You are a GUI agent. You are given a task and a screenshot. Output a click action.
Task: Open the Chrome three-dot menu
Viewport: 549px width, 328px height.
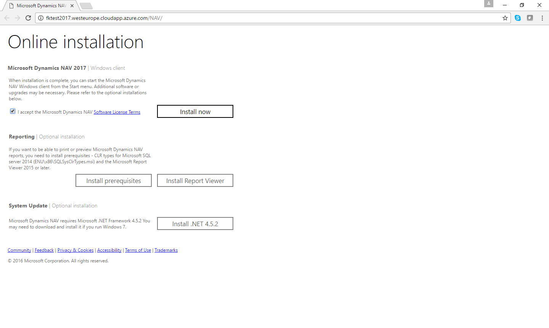click(542, 18)
